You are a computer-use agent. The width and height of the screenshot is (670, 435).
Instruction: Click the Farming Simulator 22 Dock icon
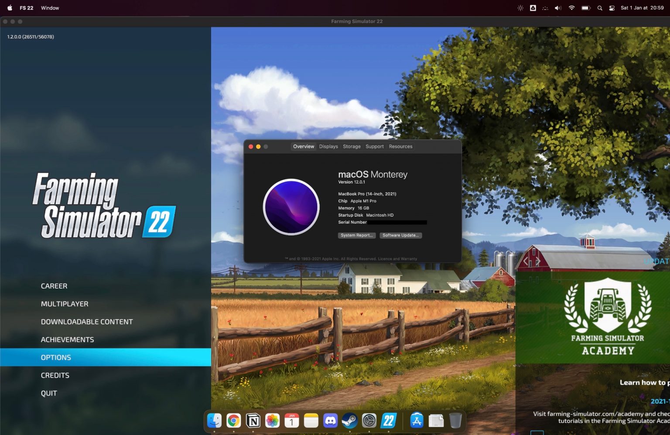tap(389, 420)
